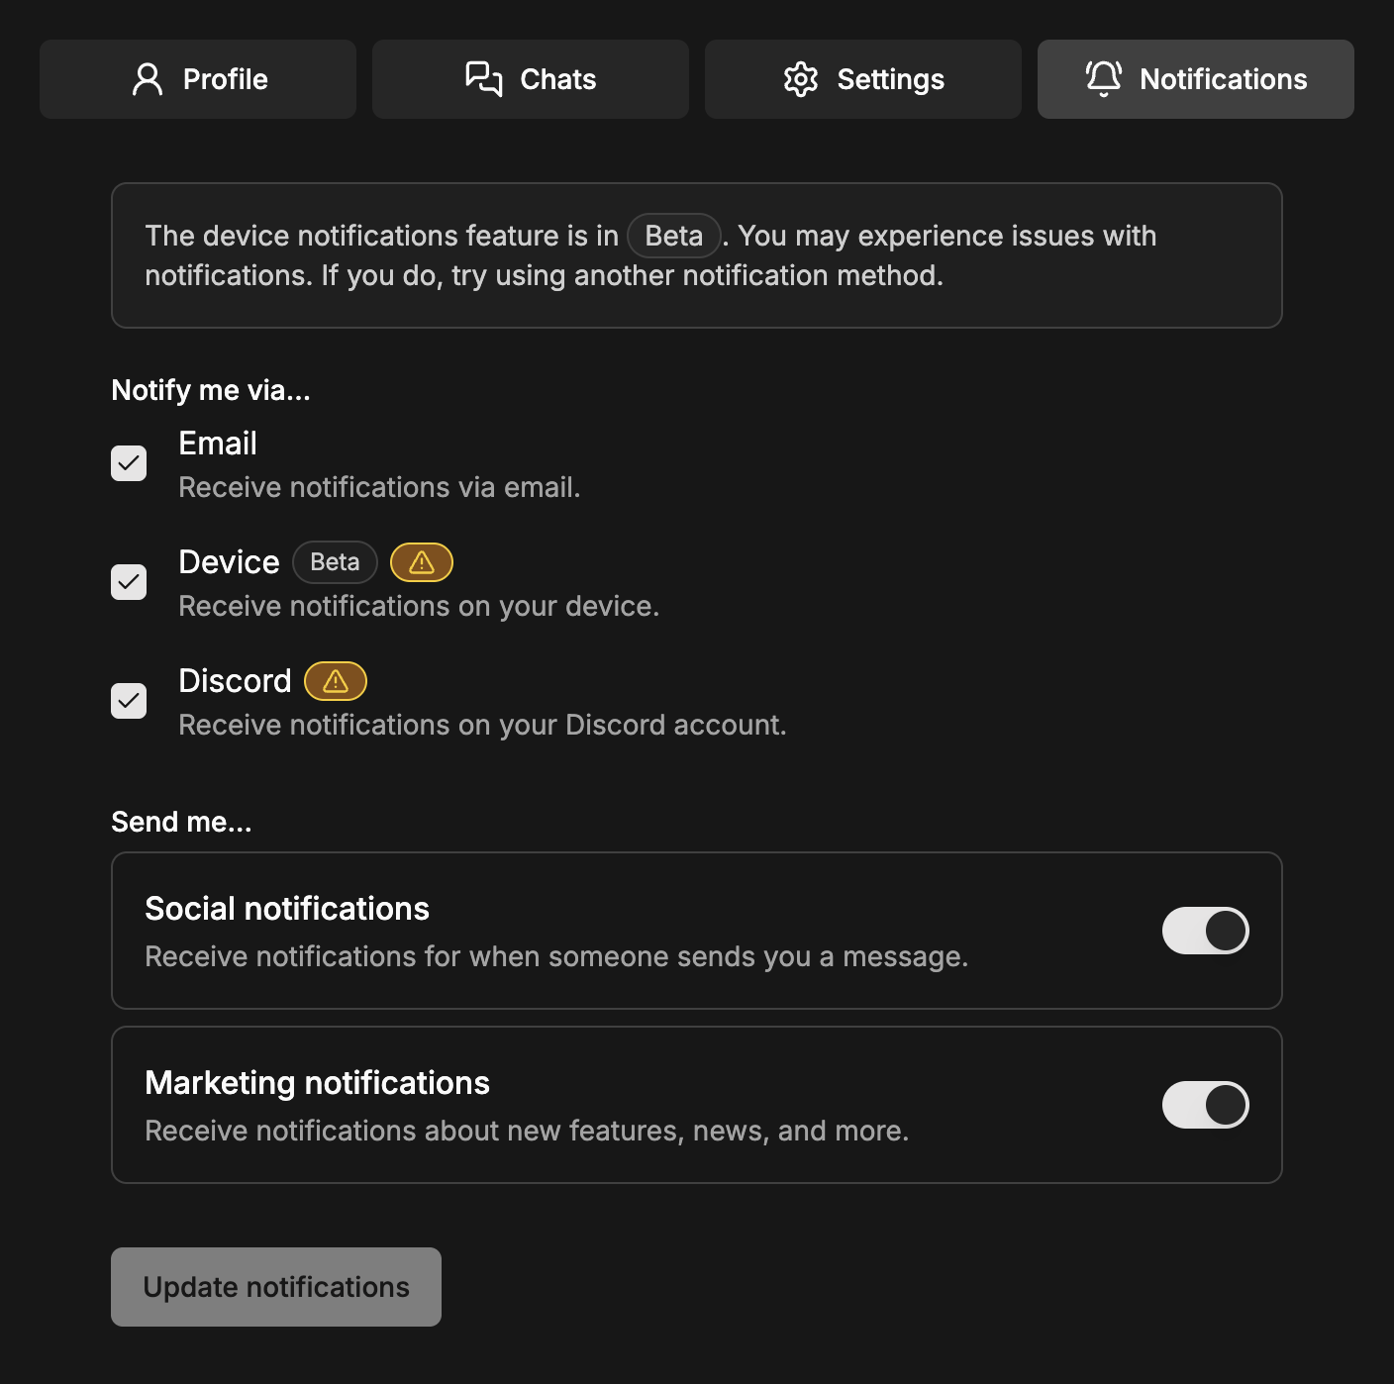Click the ringing bell icon for Notifications
This screenshot has width=1394, height=1384.
point(1104,79)
